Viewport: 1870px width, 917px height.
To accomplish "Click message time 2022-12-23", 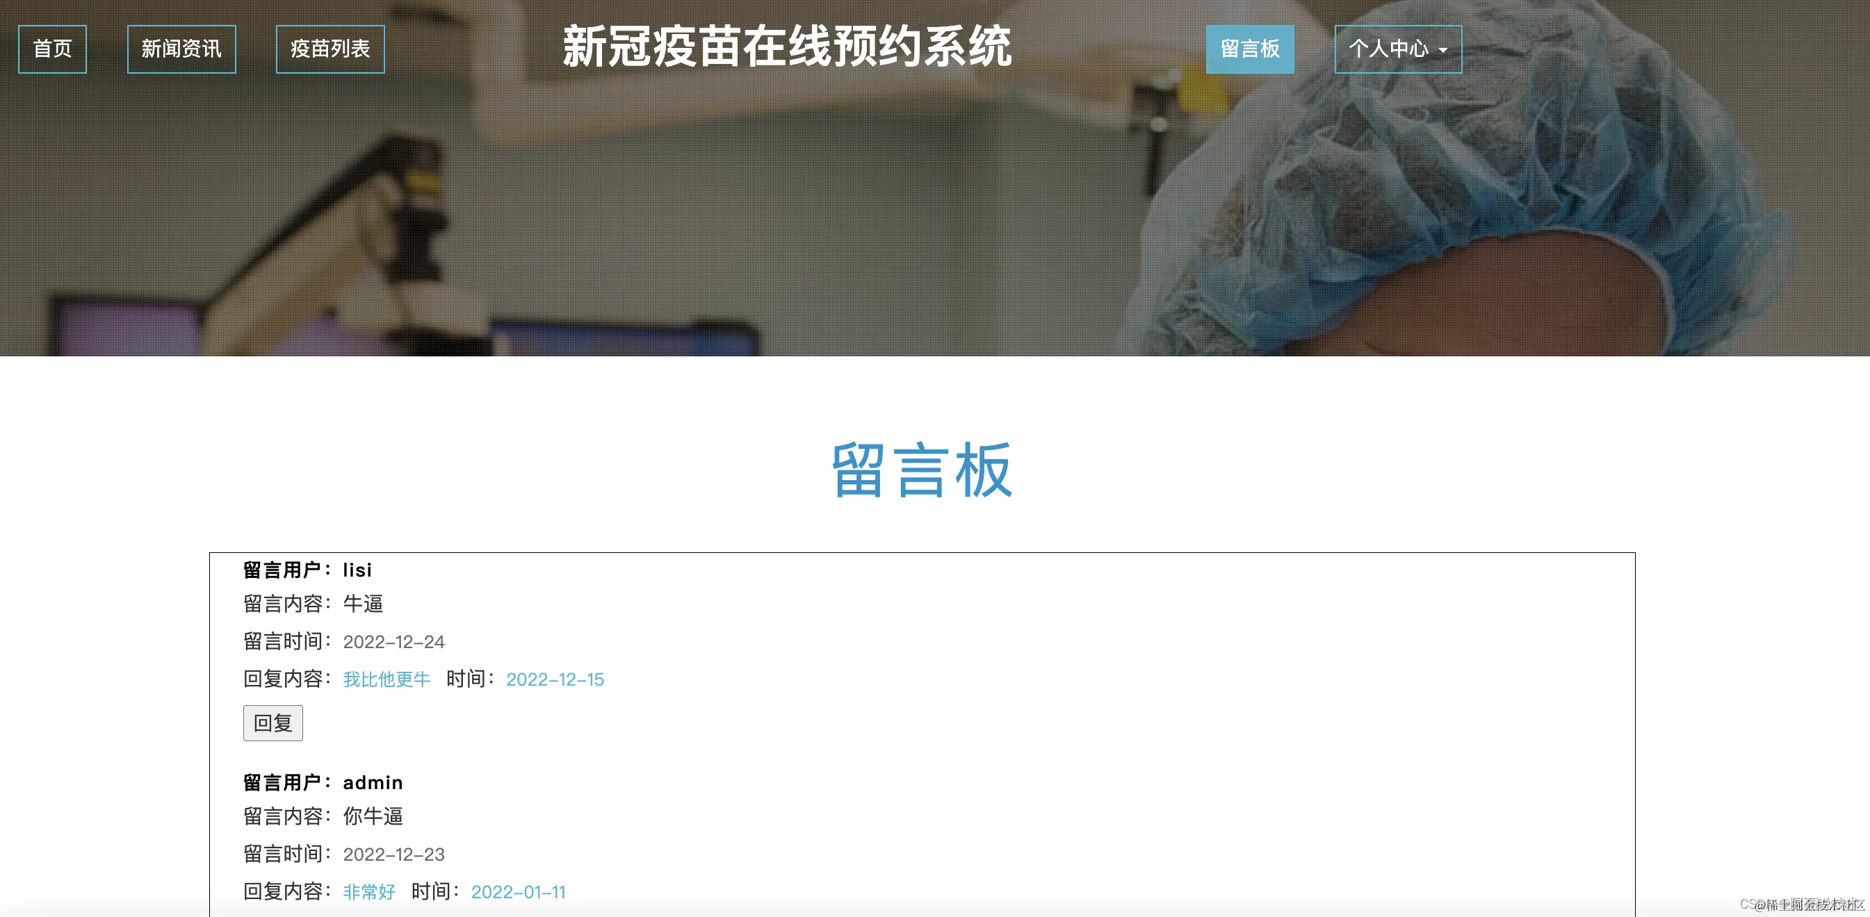I will point(393,854).
